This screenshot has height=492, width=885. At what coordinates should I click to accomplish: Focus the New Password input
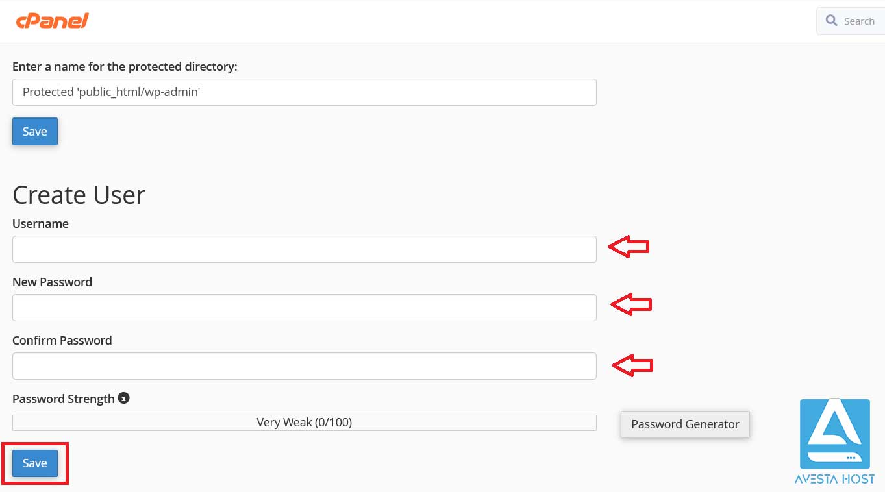coord(304,308)
